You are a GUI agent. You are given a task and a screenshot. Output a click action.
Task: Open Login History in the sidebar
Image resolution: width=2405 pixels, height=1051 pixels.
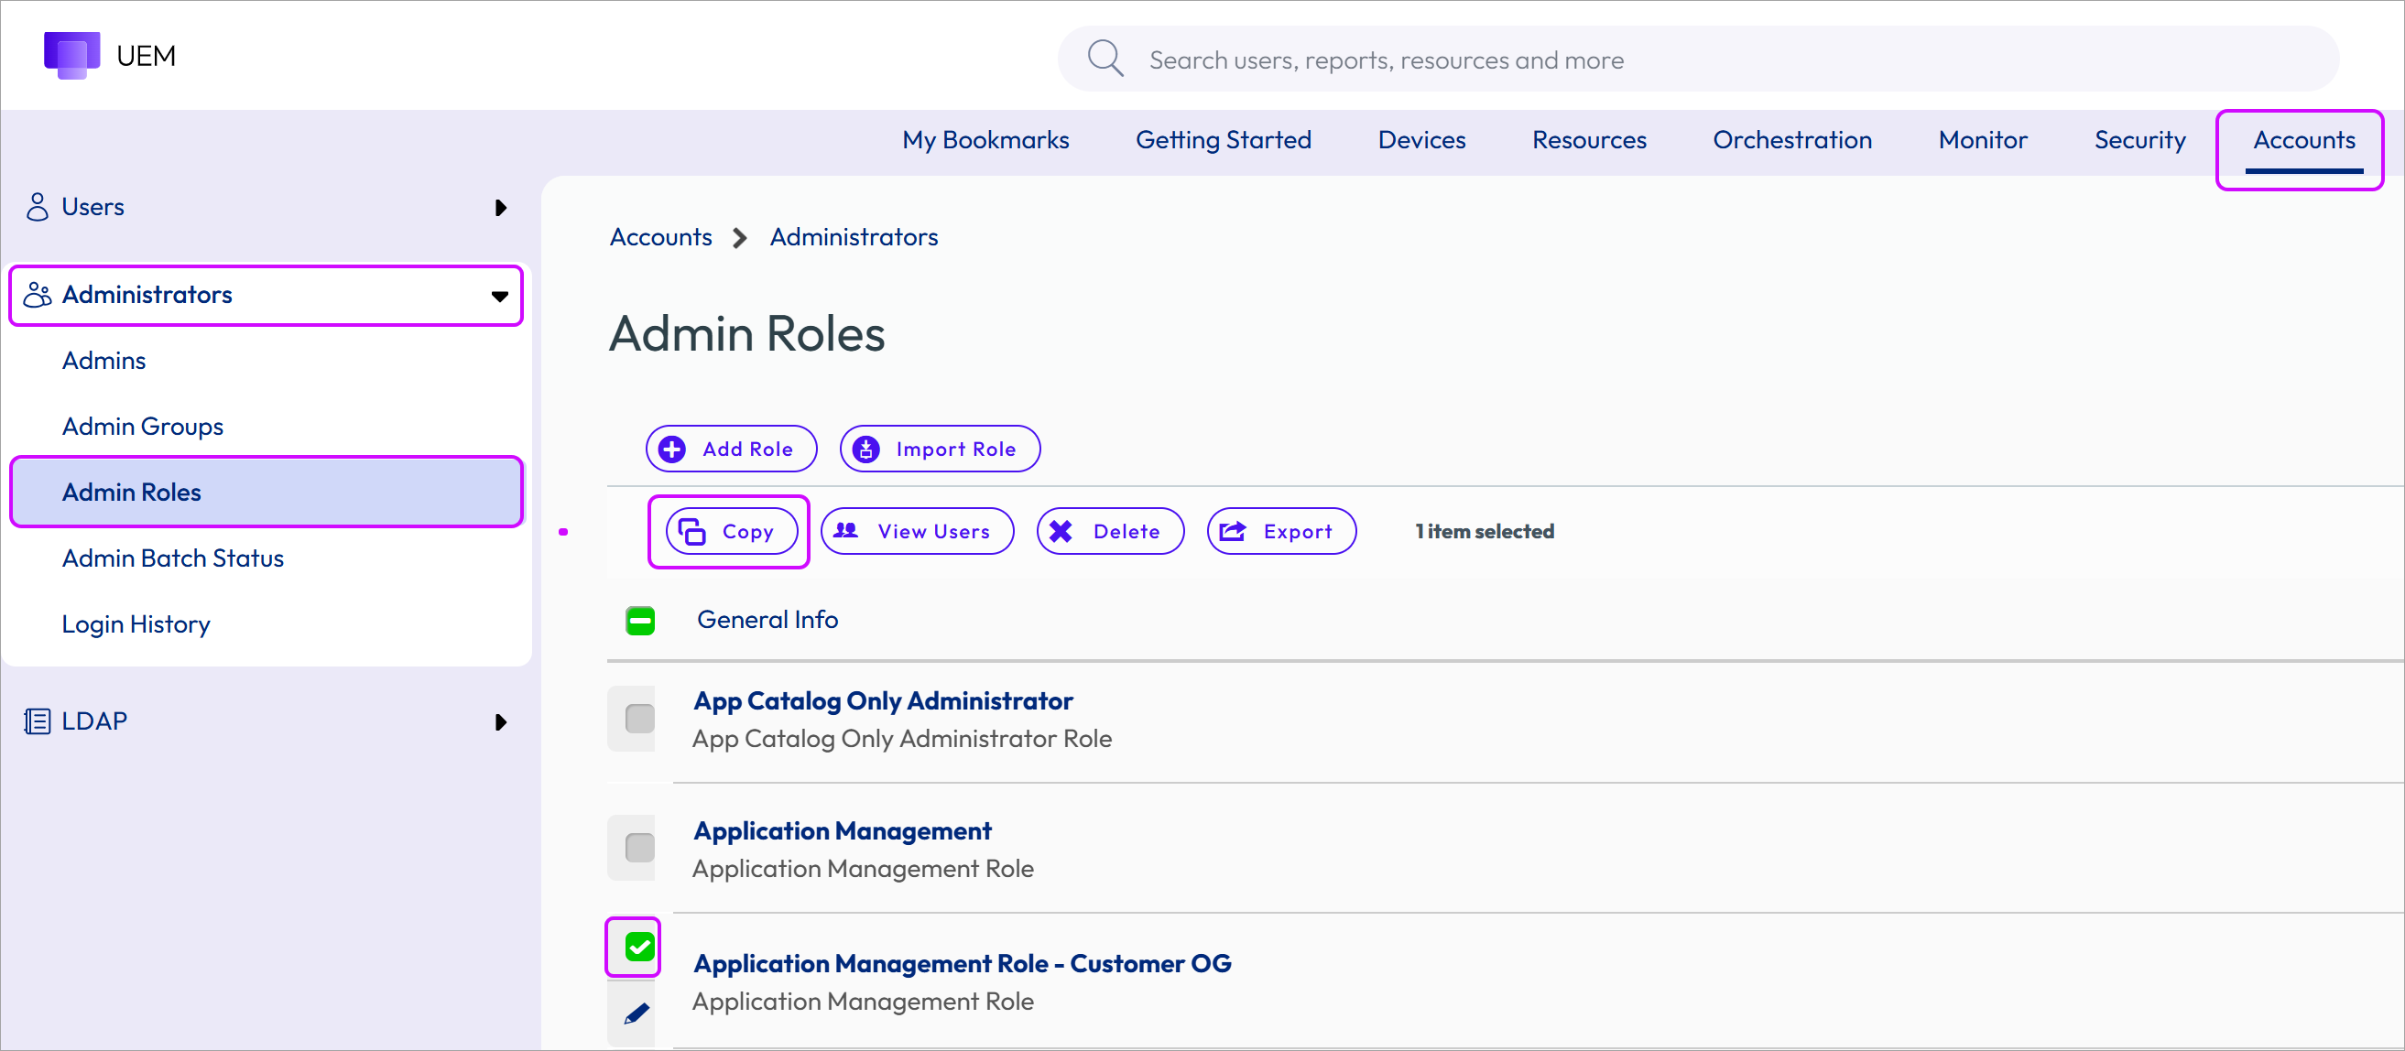(136, 623)
